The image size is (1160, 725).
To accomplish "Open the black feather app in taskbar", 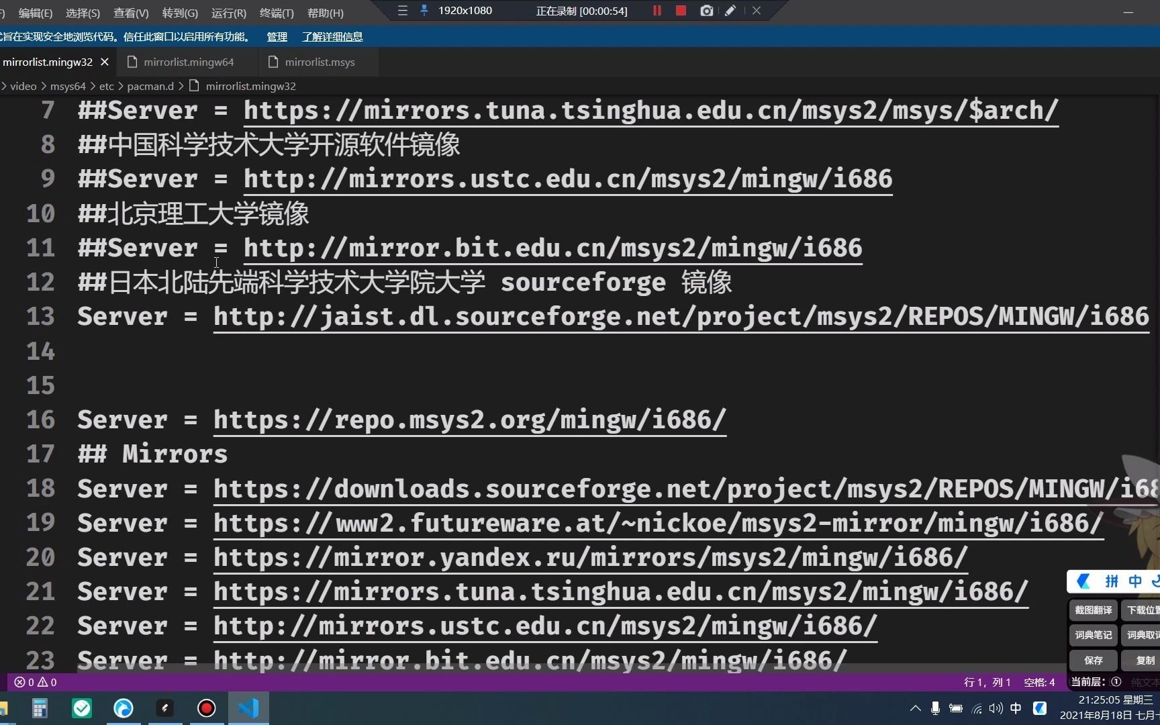I will point(165,708).
